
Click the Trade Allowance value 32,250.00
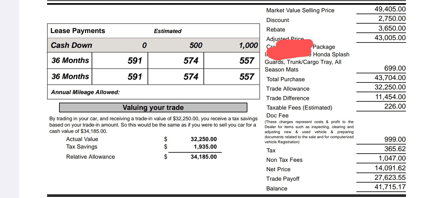[390, 87]
